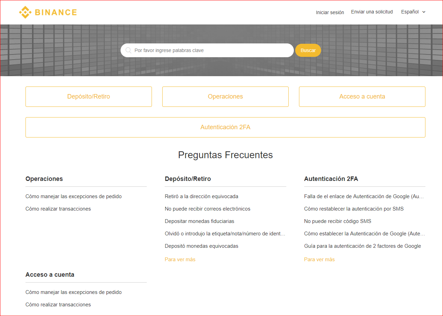This screenshot has height=316, width=443.
Task: Select the Autenticación 2FA category card
Action: pyautogui.click(x=225, y=127)
